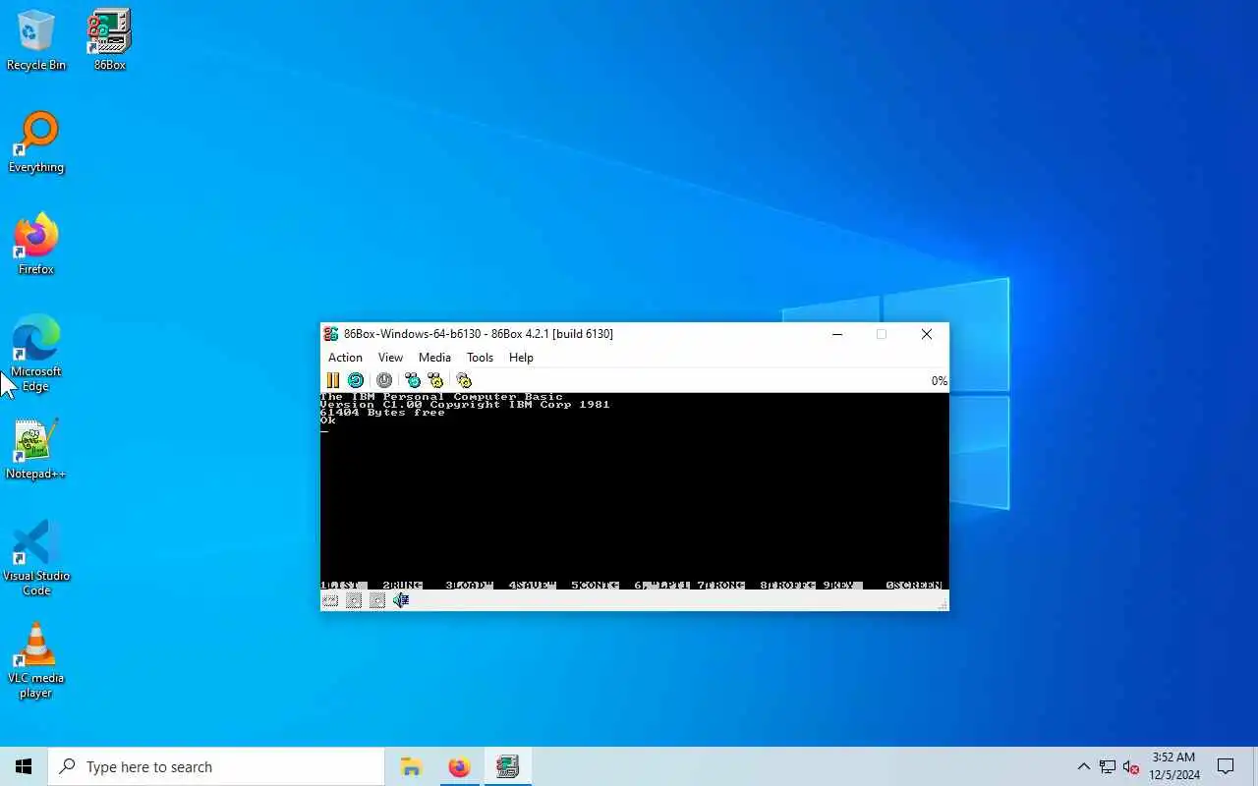
Task: Select the Recycle Bin desktop icon
Action: [x=36, y=40]
